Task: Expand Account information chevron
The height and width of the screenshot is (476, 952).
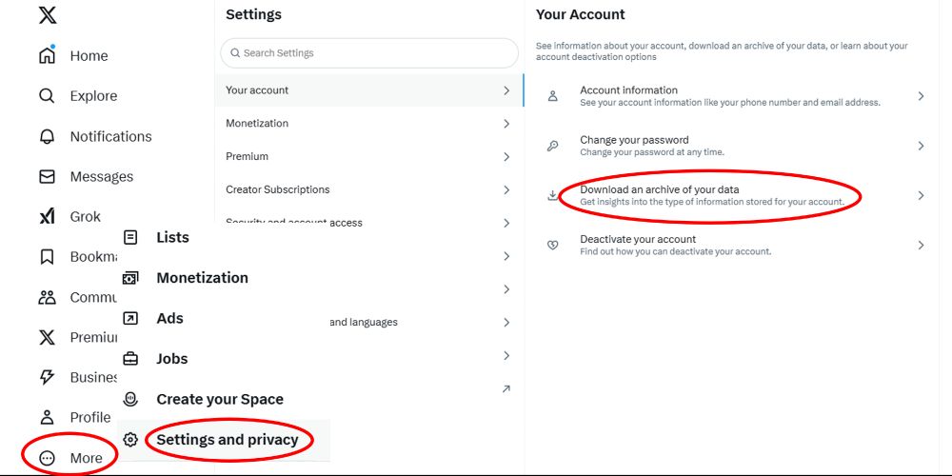Action: click(x=921, y=96)
